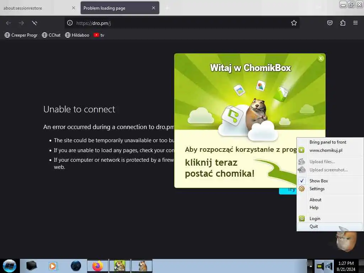Click the network tray icon
This screenshot has height=273, width=364.
320,266
